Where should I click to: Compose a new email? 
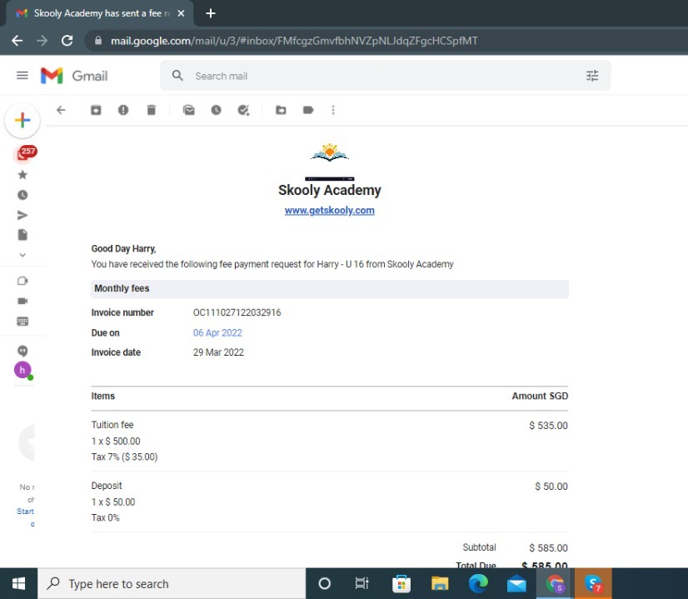point(22,120)
